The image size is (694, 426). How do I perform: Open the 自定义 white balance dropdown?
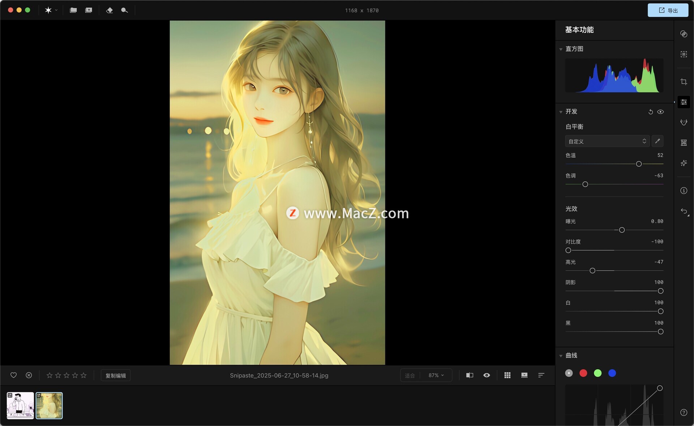click(x=607, y=141)
